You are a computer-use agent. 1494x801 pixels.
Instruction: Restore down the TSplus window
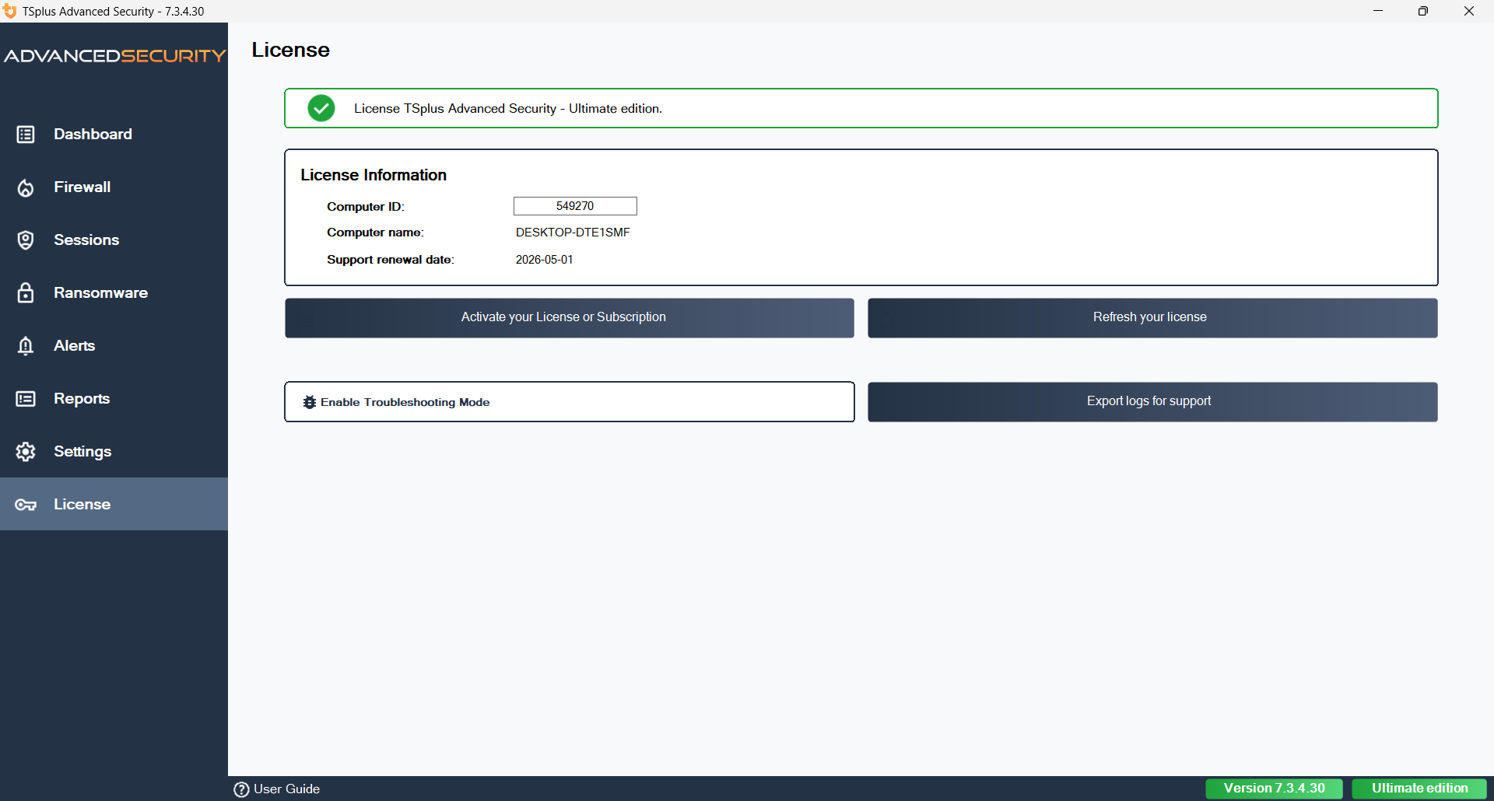point(1423,11)
